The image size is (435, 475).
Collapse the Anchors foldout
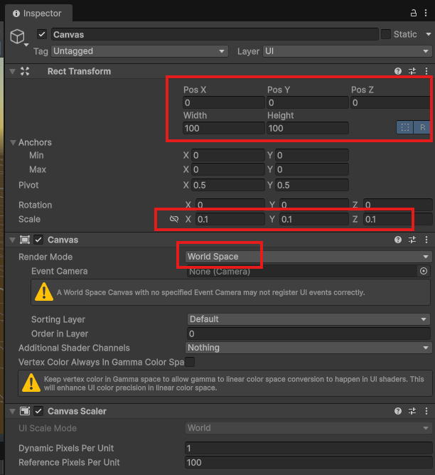point(13,142)
